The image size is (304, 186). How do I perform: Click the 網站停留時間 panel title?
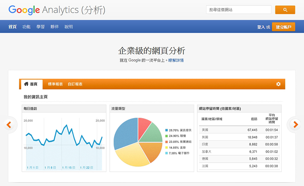tap(220, 108)
